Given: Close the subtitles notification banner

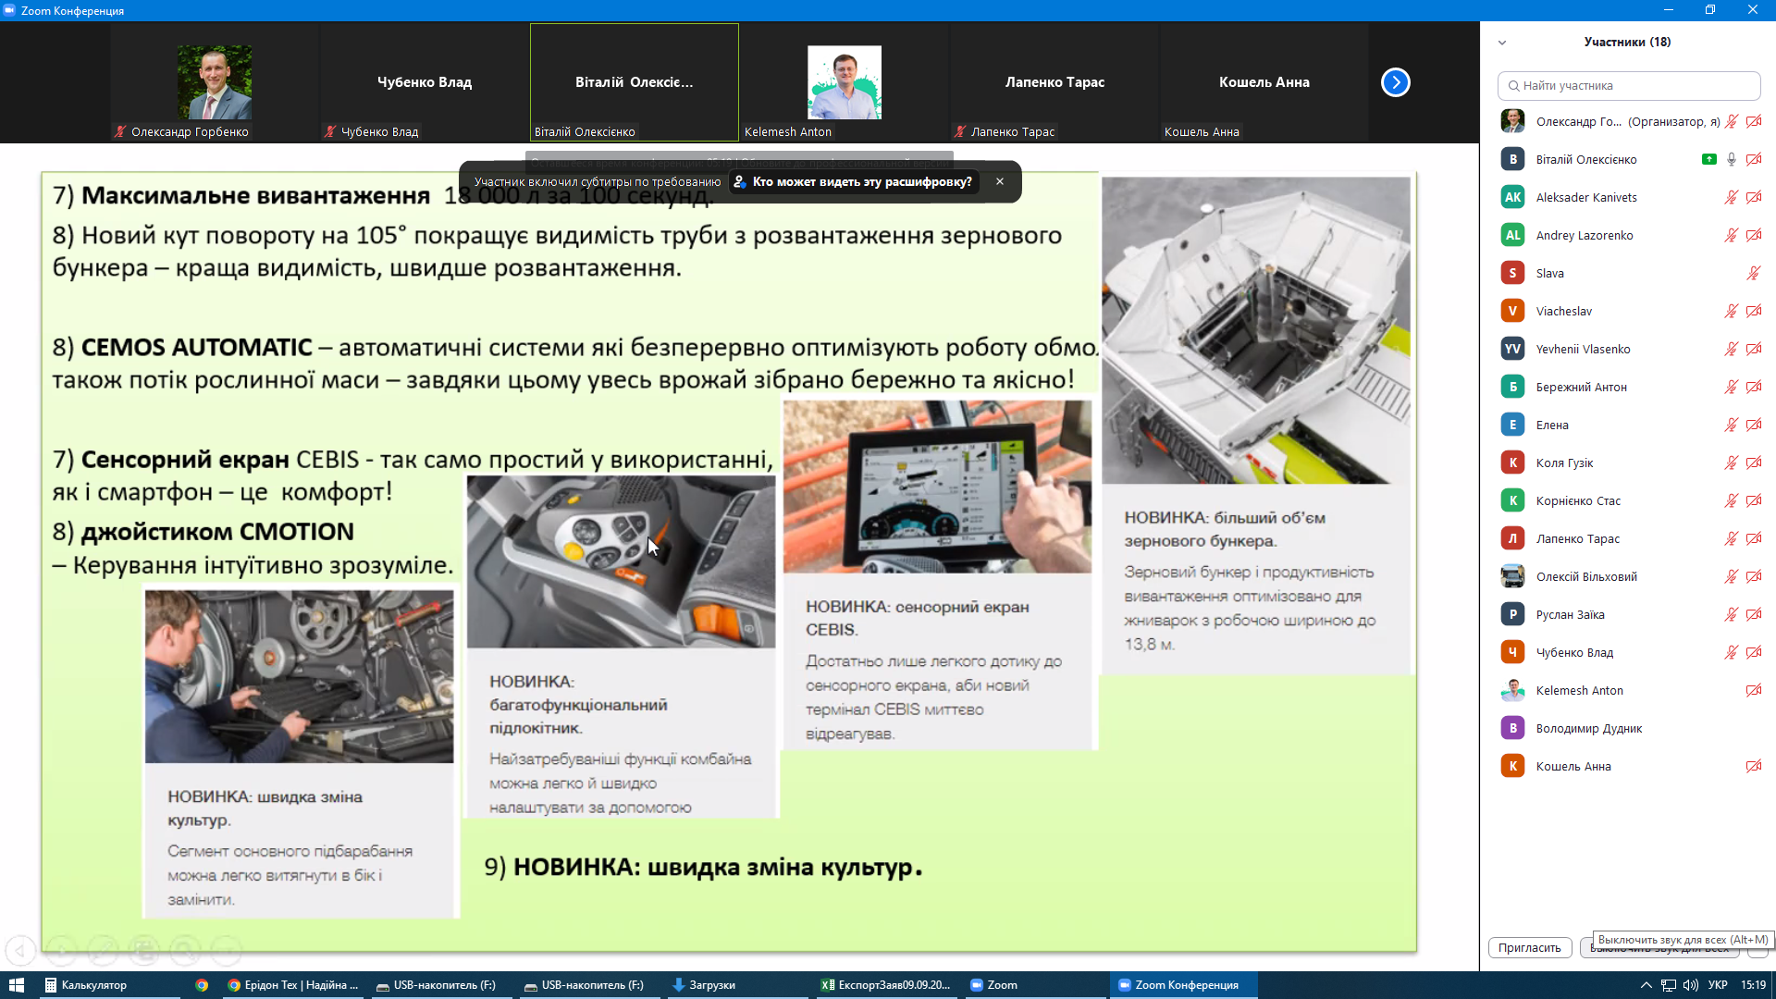Looking at the screenshot, I should click(1000, 181).
